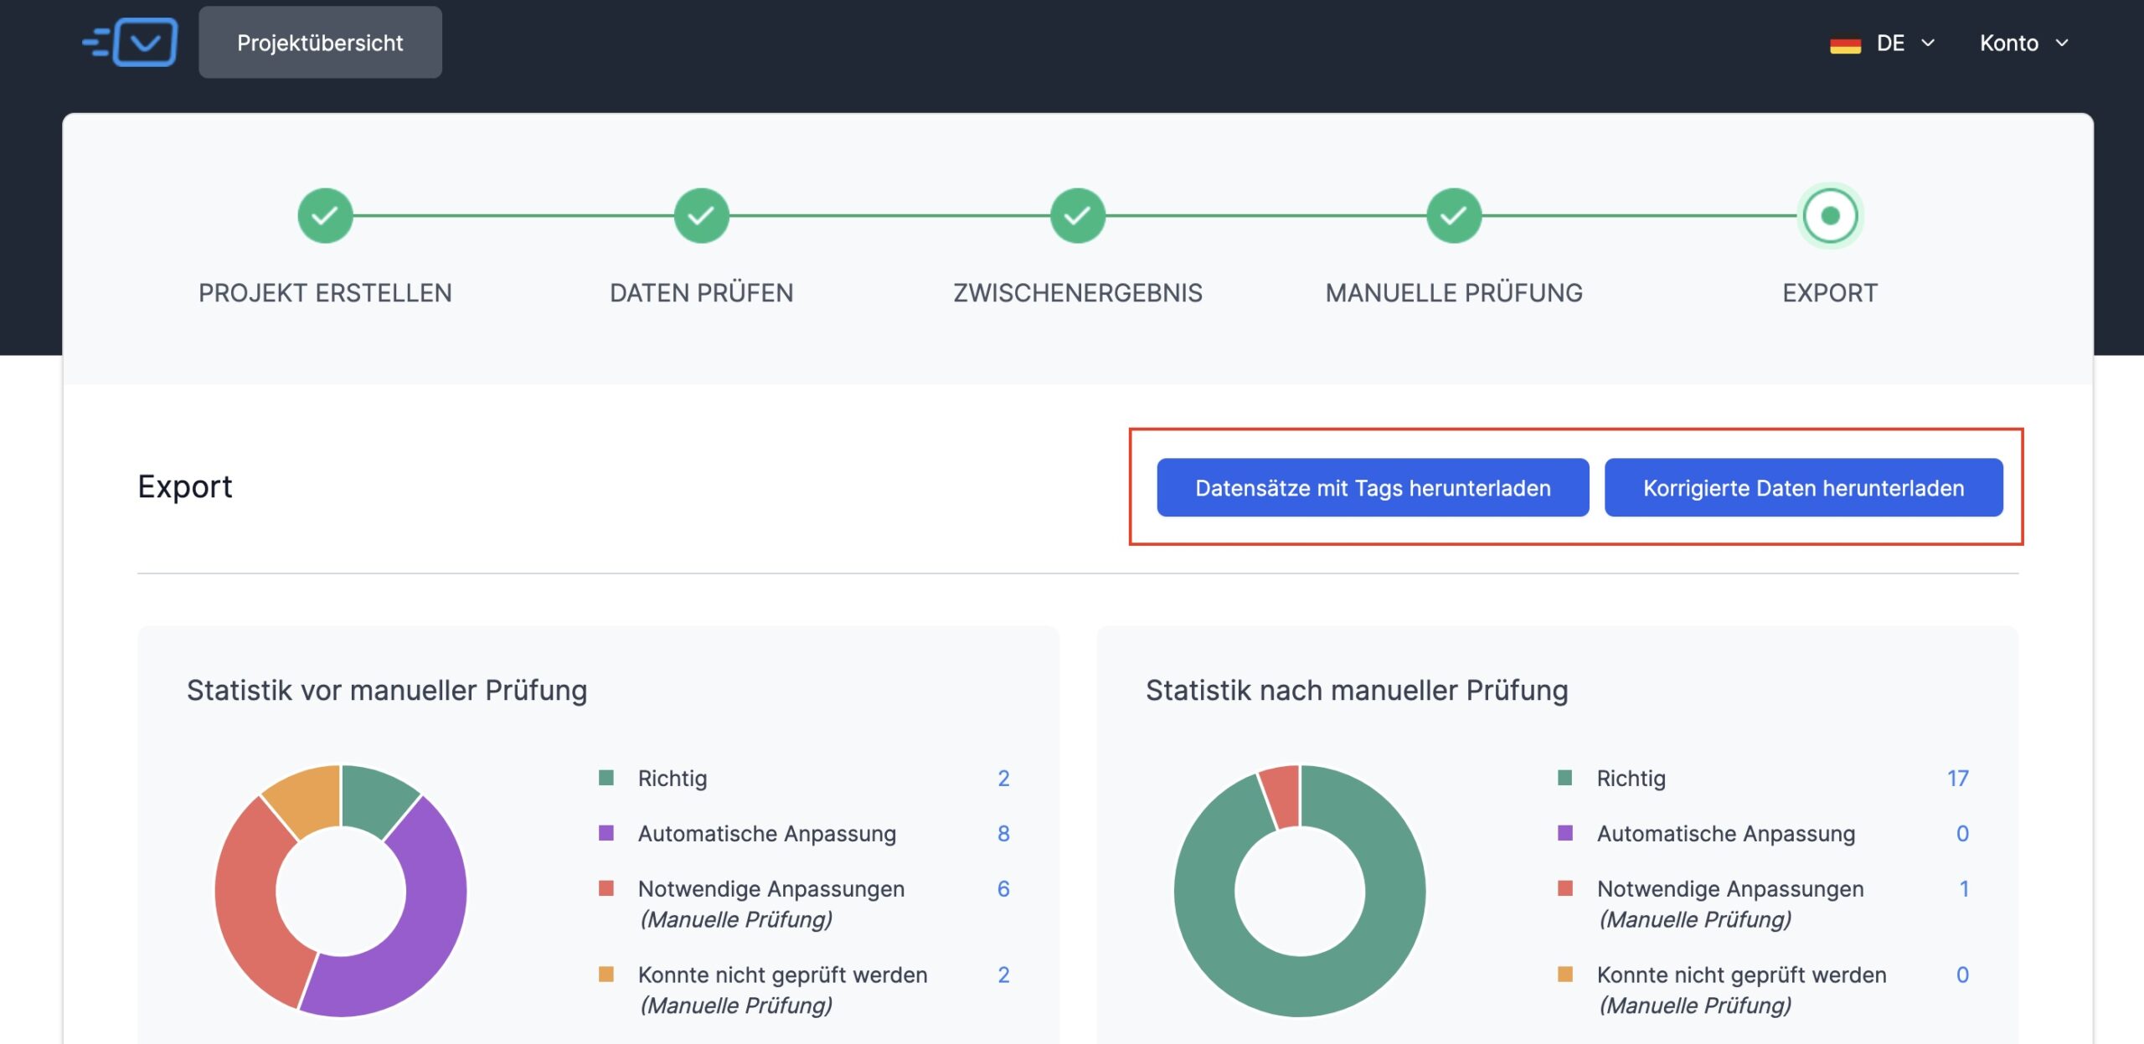Click purple Automatische Anpassung swatch in after-statistics

[x=1564, y=833]
